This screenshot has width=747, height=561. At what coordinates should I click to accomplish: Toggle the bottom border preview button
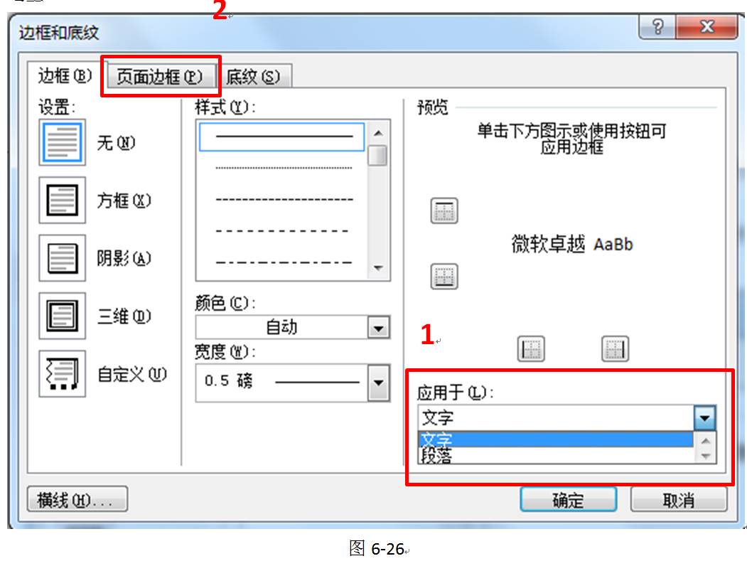(444, 277)
